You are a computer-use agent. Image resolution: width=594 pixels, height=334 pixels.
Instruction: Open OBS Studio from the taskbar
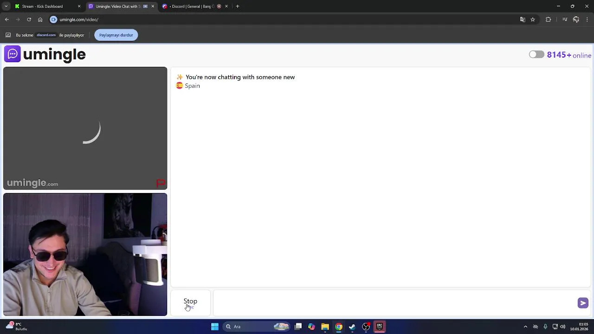[x=366, y=327]
